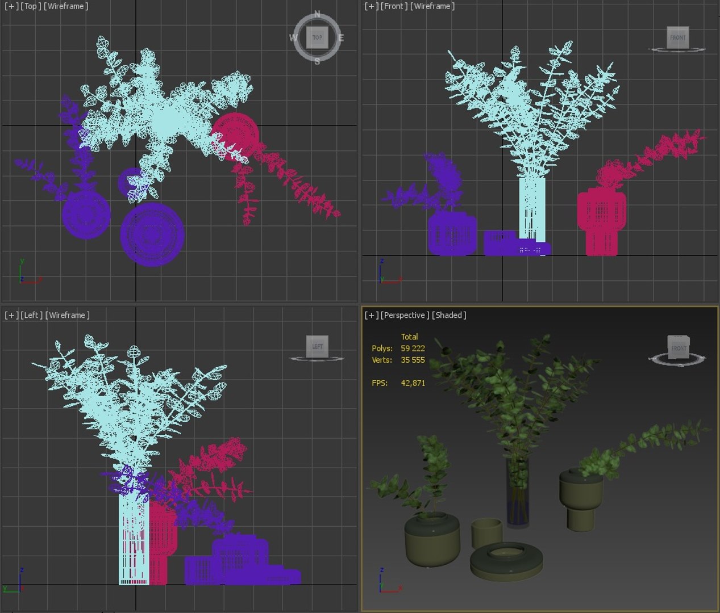Open the Front viewport [+] general menu
The width and height of the screenshot is (720, 613).
[x=372, y=6]
